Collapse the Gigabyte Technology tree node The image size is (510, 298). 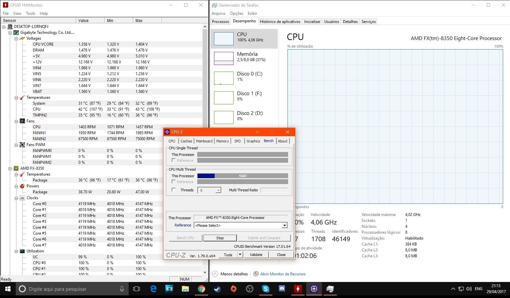[x=10, y=32]
